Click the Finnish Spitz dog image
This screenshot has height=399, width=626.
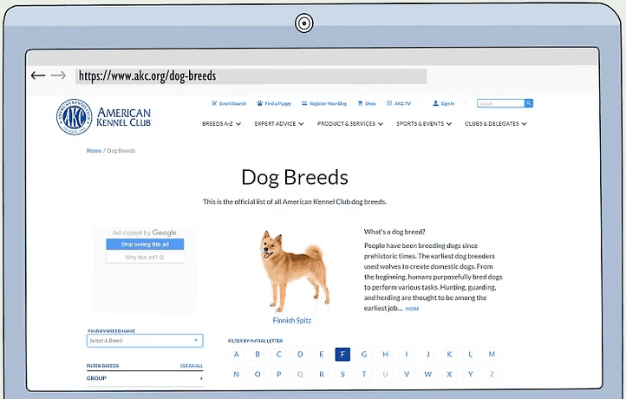point(295,271)
